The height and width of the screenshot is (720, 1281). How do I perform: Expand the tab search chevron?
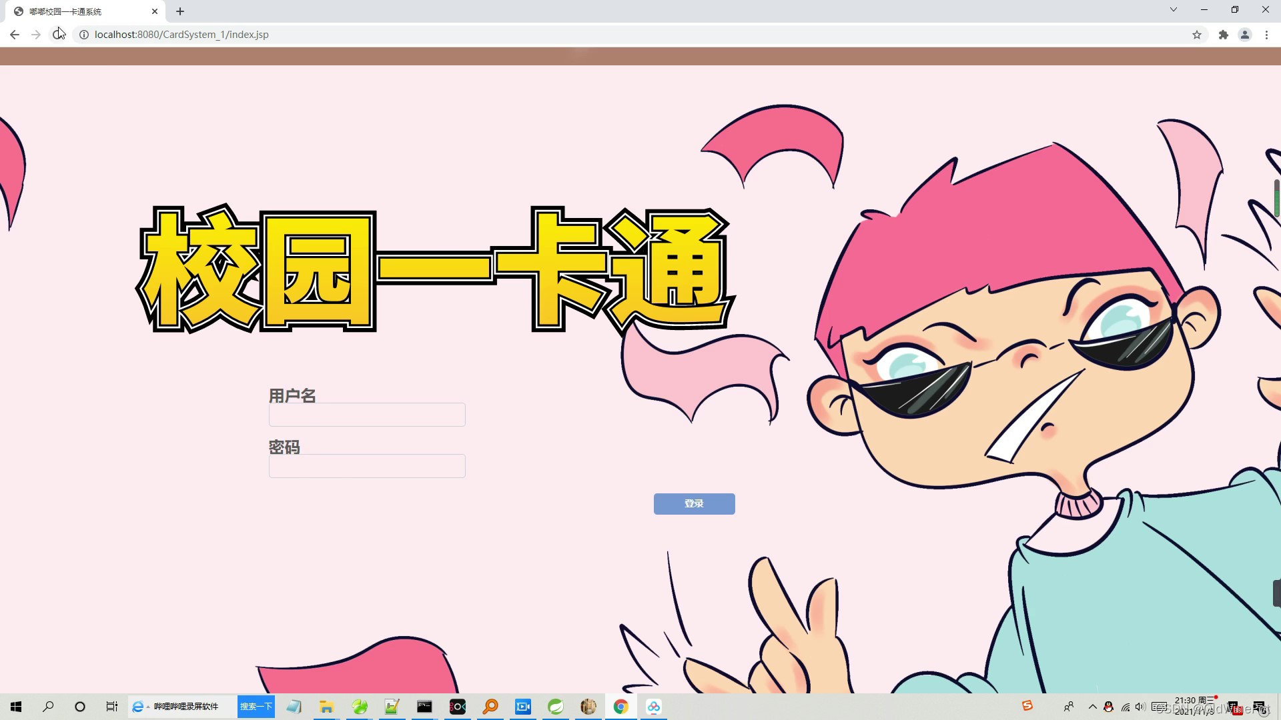pos(1173,10)
